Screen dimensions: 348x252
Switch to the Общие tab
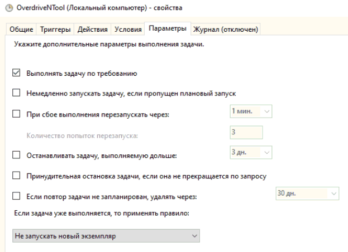[21, 29]
